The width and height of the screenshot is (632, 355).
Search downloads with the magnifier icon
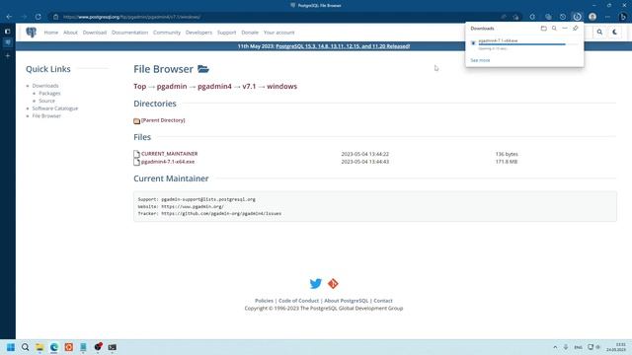click(x=554, y=29)
